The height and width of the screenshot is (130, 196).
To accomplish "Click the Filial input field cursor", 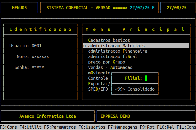I will coord(146,78).
